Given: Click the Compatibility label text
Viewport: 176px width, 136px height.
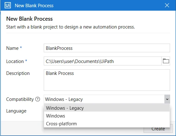Looking at the screenshot, I should click(20, 99).
